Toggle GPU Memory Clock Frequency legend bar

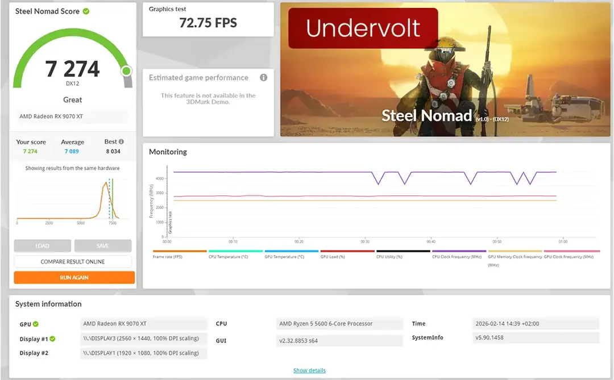[x=515, y=251]
